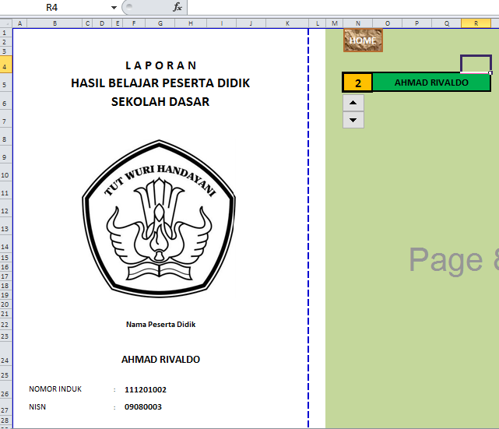Image resolution: width=499 pixels, height=429 pixels.
Task: Select row 10 header
Action: 5,173
